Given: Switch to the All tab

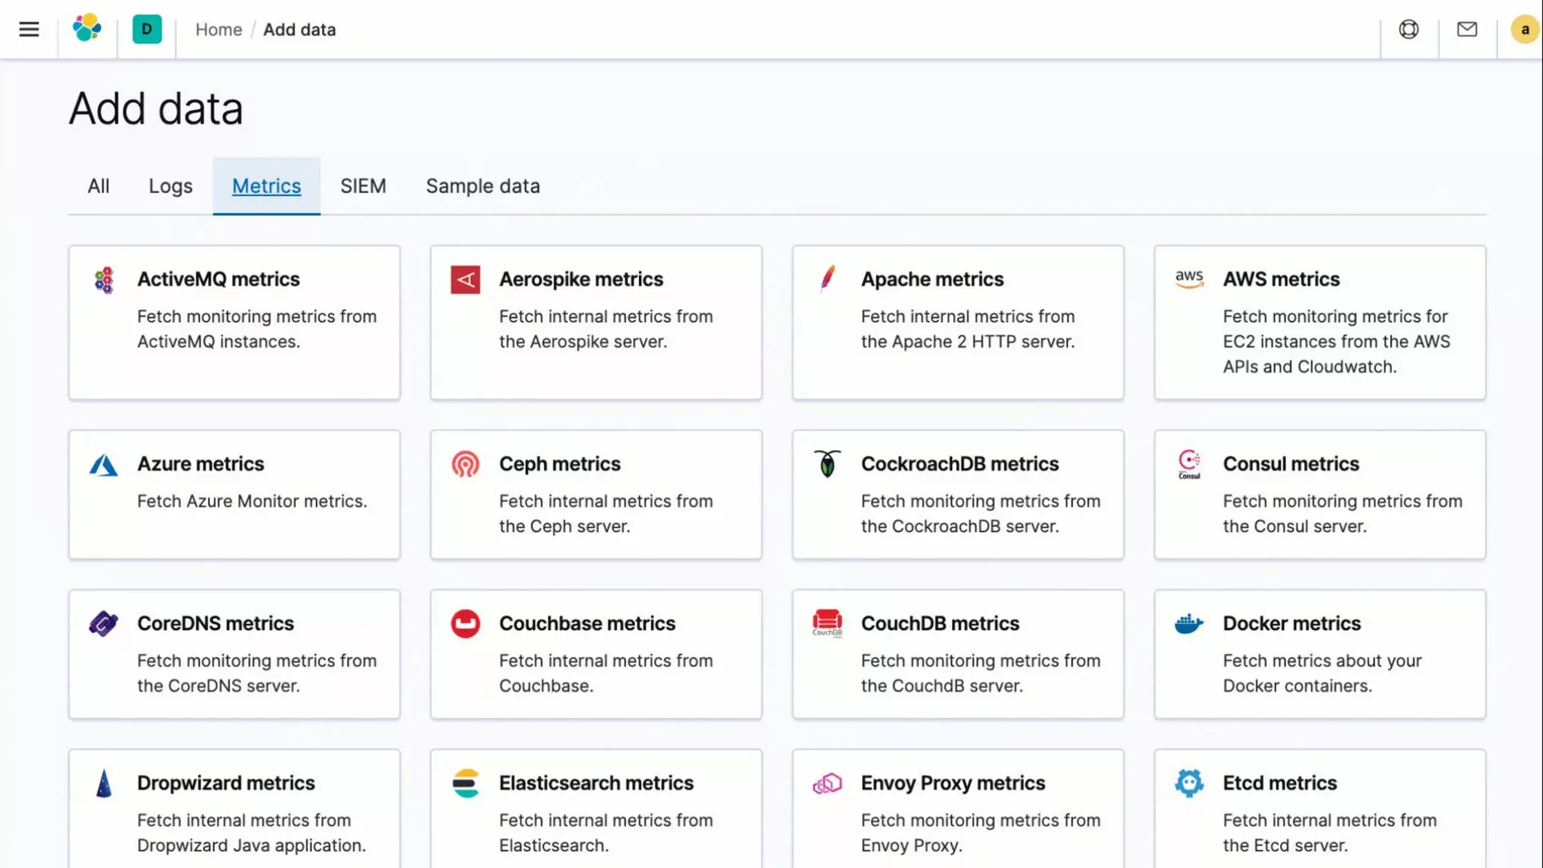Looking at the screenshot, I should pyautogui.click(x=98, y=186).
